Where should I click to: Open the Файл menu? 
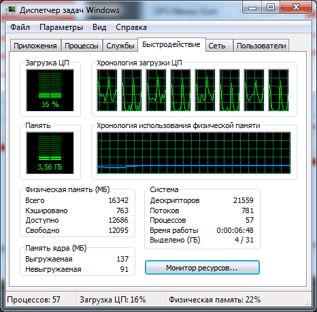point(20,27)
